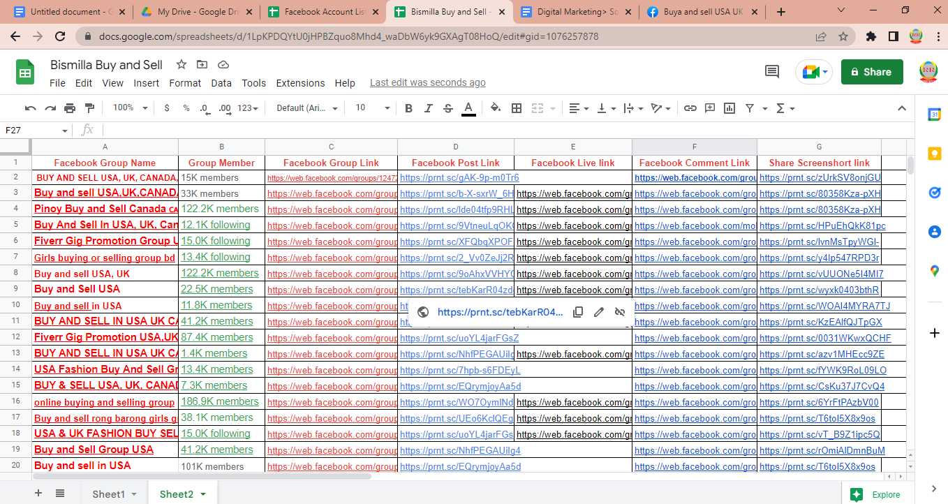The image size is (948, 504).
Task: Click the Explore button
Action: pos(877,494)
